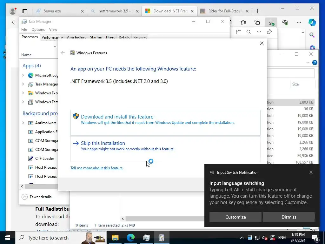Open notification center icon
Screen dimensions: 325x244
tap(315, 238)
